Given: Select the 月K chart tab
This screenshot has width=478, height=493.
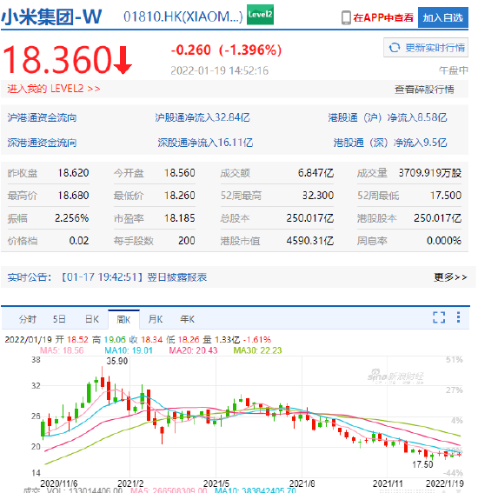Looking at the screenshot, I should click(x=156, y=319).
